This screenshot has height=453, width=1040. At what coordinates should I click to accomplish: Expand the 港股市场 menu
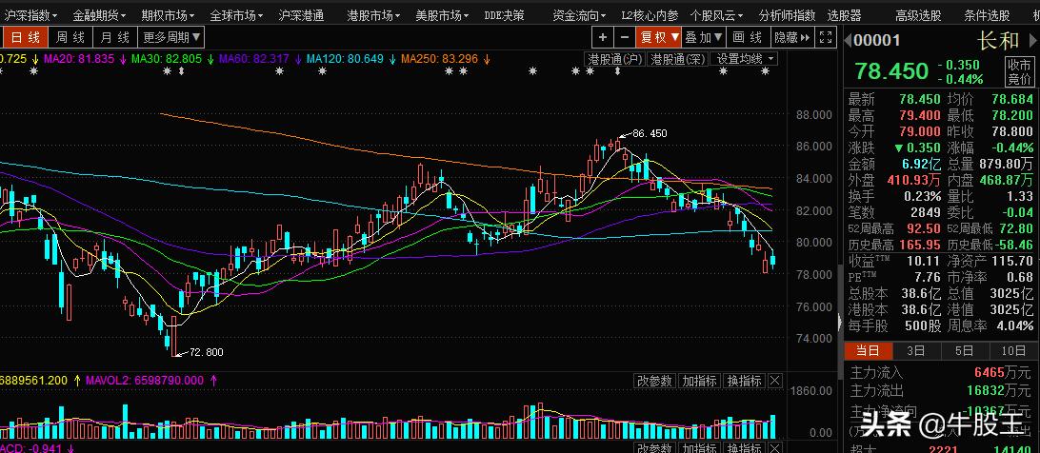pyautogui.click(x=374, y=14)
